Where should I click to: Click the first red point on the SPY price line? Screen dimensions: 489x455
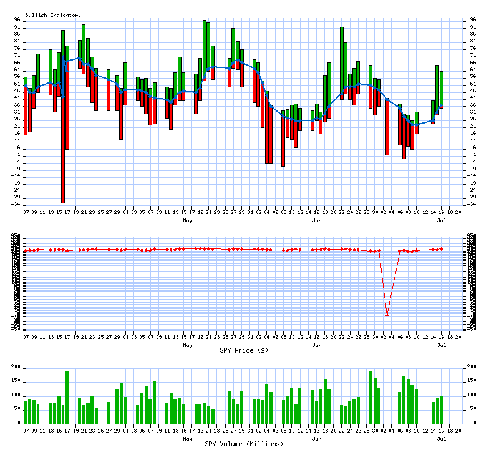point(26,250)
